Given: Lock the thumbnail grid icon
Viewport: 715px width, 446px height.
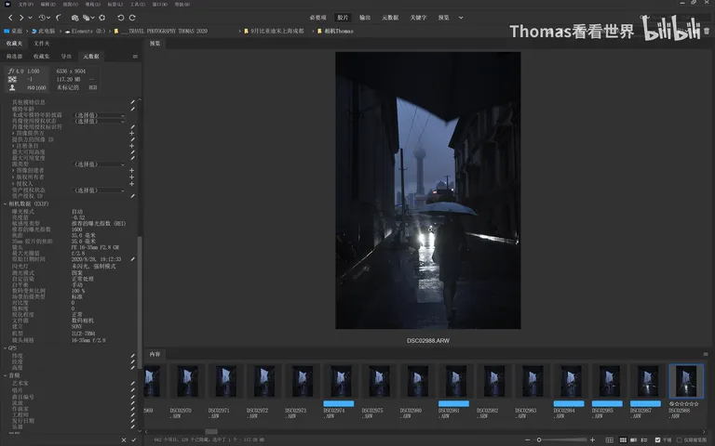Looking at the screenshot, I should click(x=609, y=440).
